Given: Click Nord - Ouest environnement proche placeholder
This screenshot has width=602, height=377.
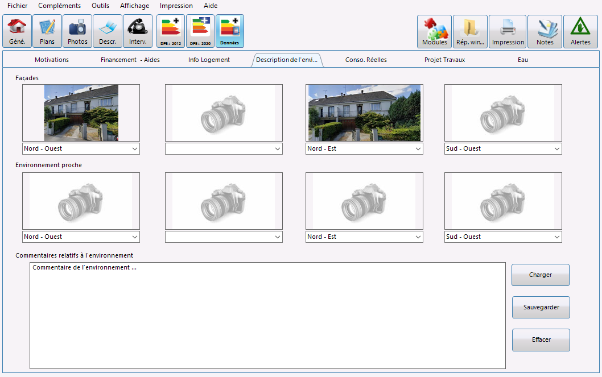Looking at the screenshot, I should pyautogui.click(x=81, y=201).
